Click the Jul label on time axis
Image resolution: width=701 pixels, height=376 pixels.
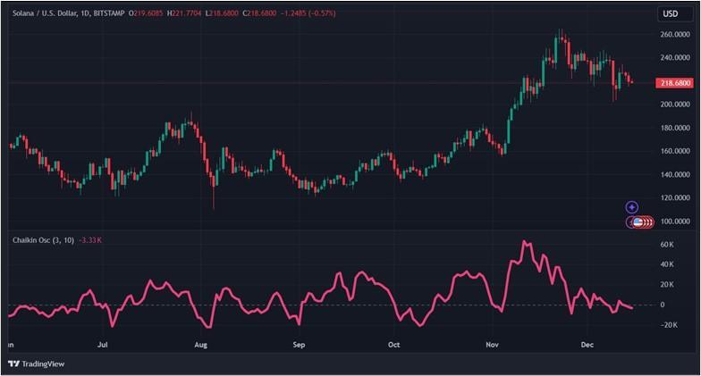click(102, 345)
